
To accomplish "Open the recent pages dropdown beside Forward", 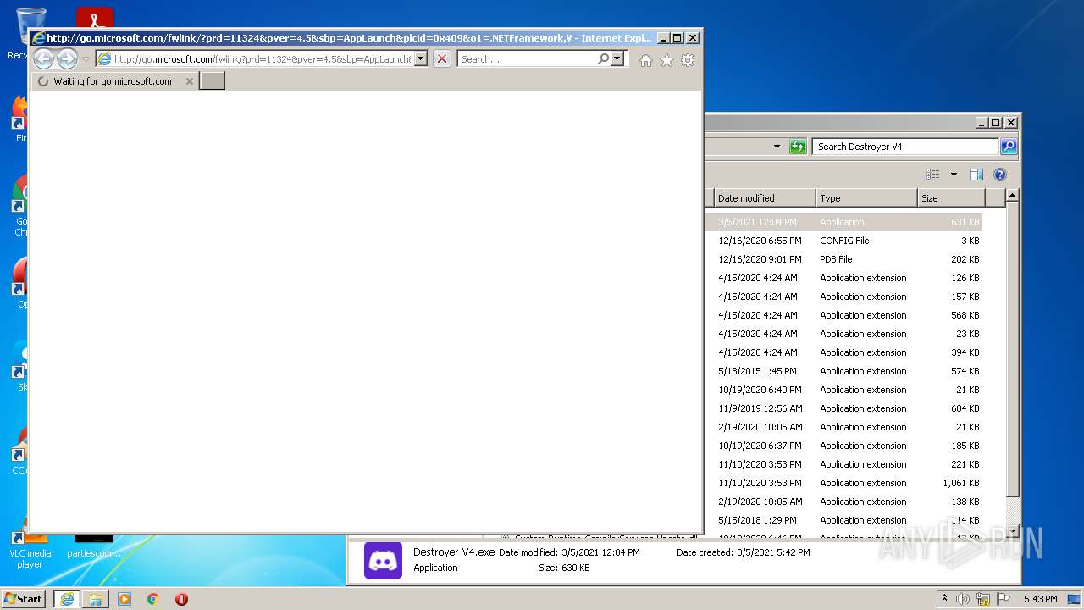I will point(86,59).
